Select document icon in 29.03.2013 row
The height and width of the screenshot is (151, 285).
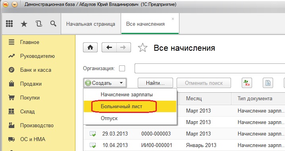click(93, 134)
